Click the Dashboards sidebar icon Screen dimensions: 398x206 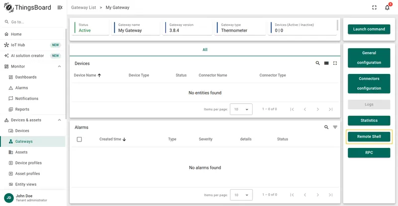pyautogui.click(x=10, y=77)
